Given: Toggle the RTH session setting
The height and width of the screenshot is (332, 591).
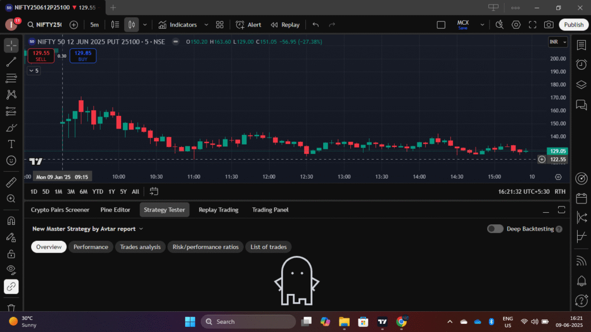Looking at the screenshot, I should pos(560,191).
